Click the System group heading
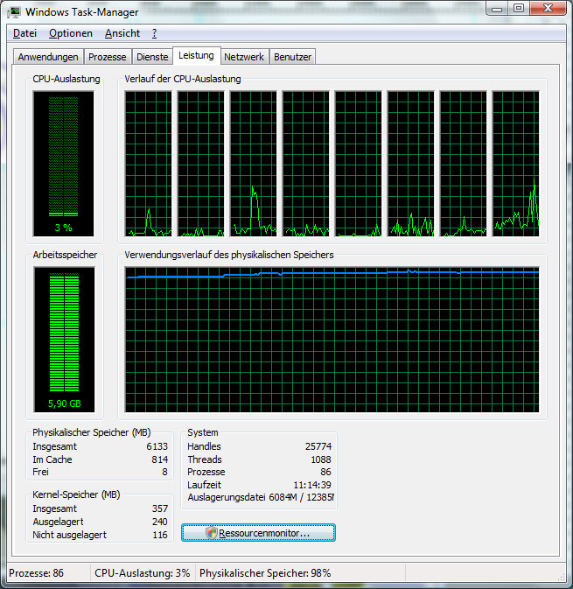 point(203,432)
